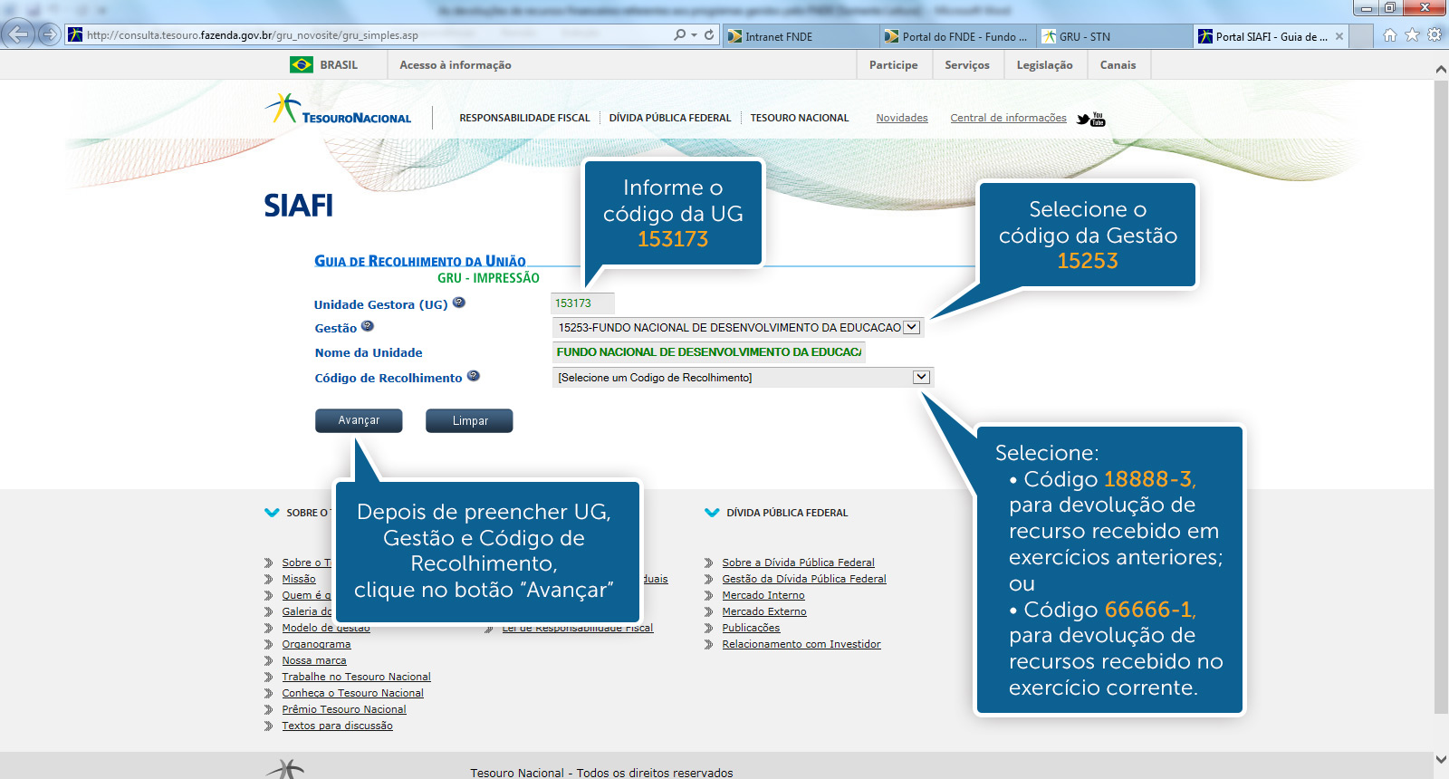Open the Canais menu

pyautogui.click(x=1118, y=65)
